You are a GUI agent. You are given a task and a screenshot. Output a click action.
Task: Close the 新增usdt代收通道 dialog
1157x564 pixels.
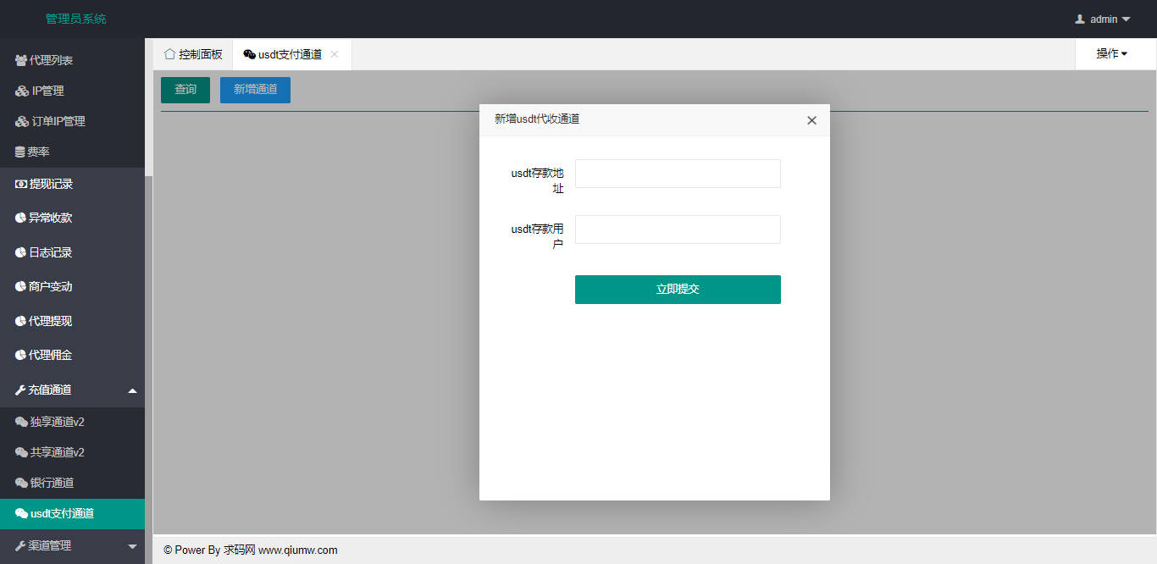coord(811,120)
